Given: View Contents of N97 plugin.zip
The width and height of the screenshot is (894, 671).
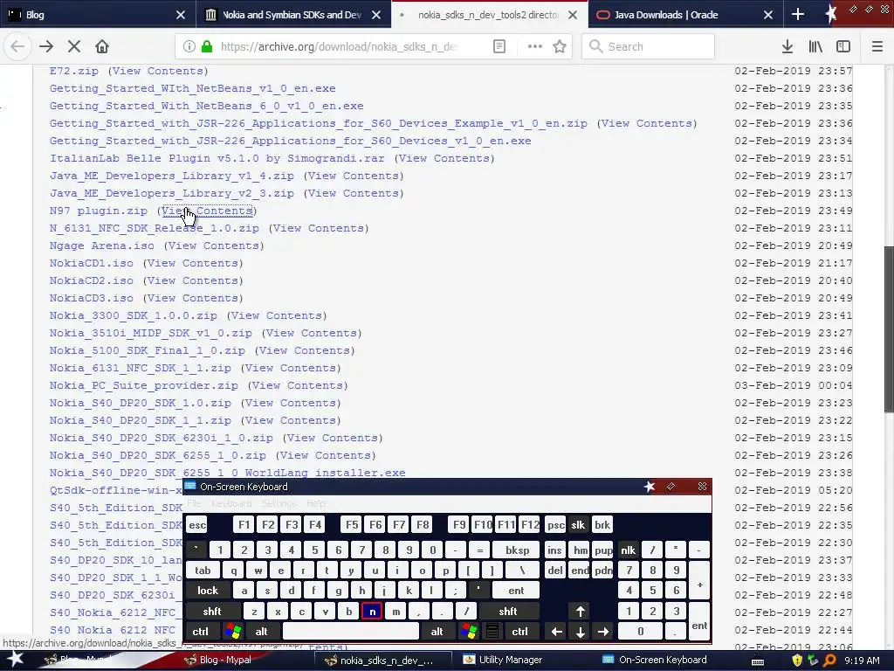Looking at the screenshot, I should click(x=208, y=211).
